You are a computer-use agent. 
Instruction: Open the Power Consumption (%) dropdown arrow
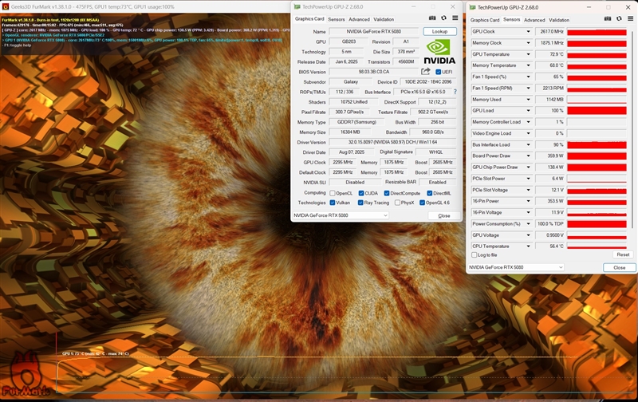click(528, 224)
